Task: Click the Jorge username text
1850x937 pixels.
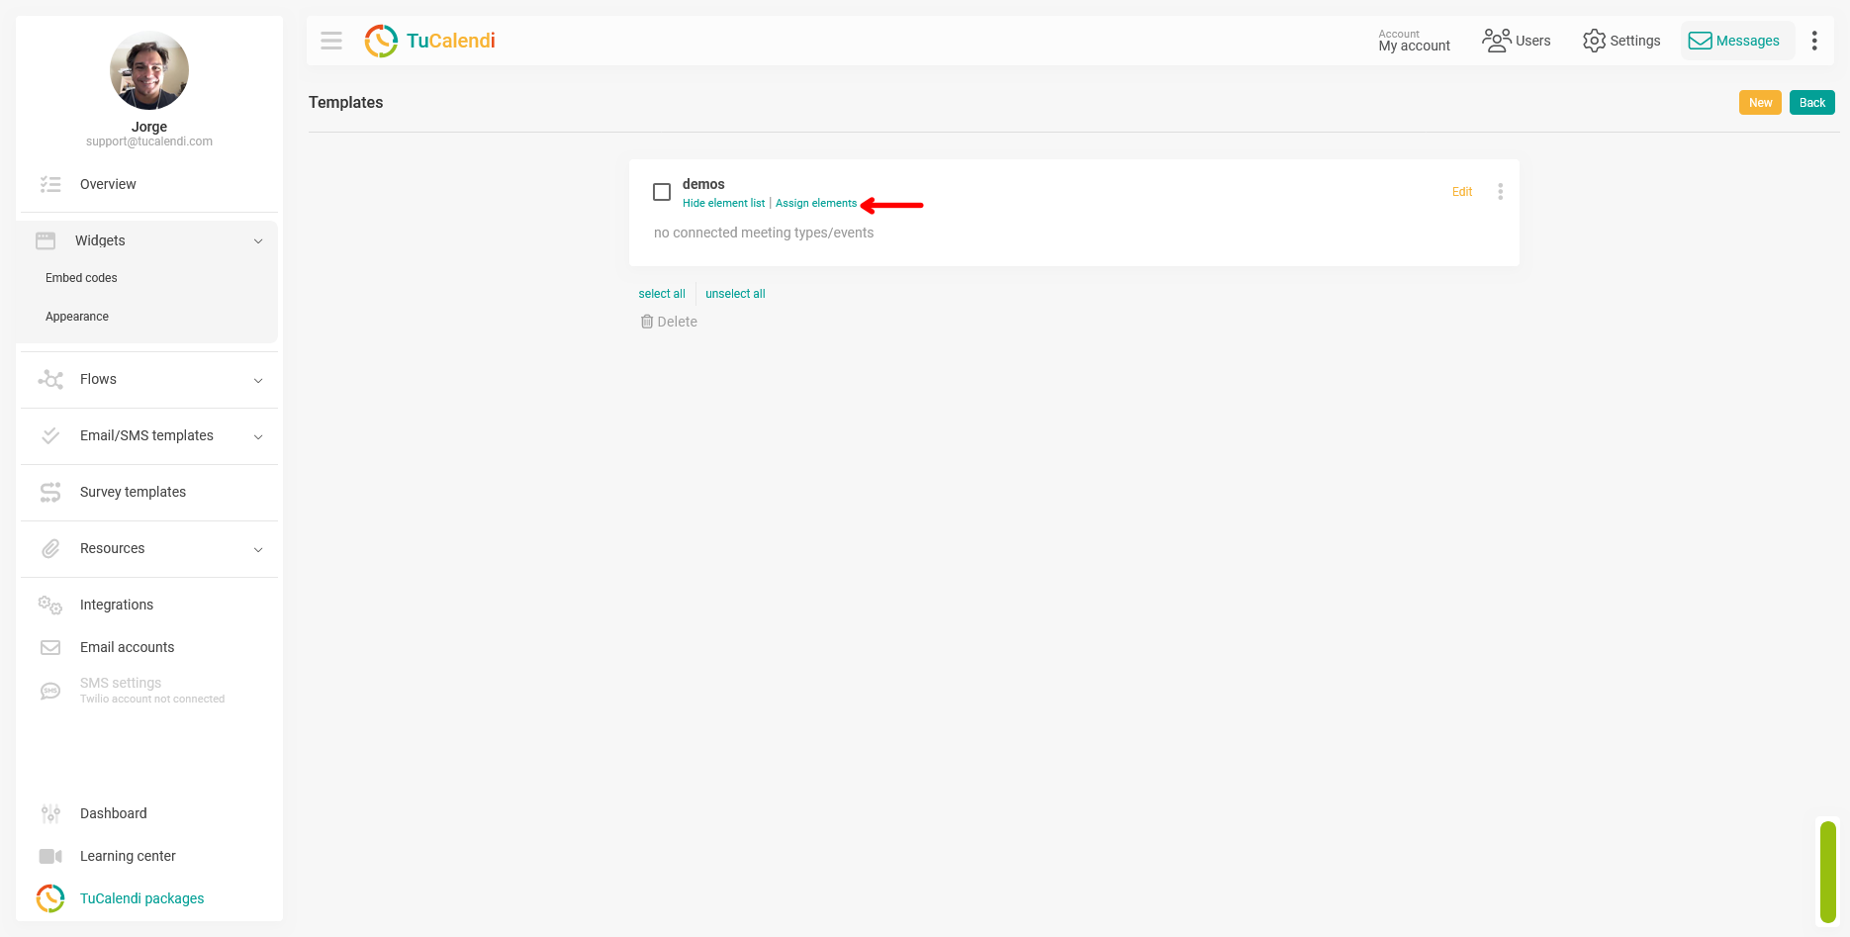Action: coord(149,127)
